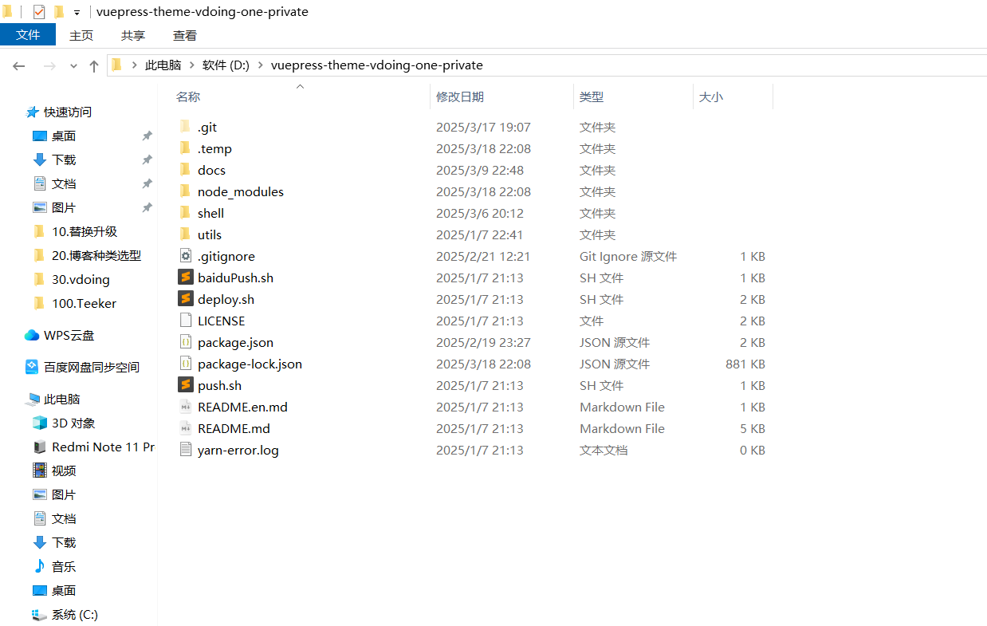This screenshot has width=987, height=626.
Task: Open 下载 listed under 此电脑
Action: (x=64, y=542)
